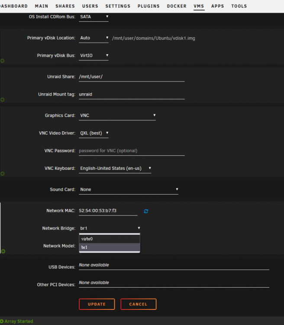The height and width of the screenshot is (325, 284).
Task: Click the Array Started status icon
Action: click(x=2, y=321)
